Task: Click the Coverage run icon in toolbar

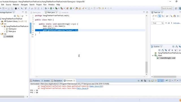Action: coord(56,8)
